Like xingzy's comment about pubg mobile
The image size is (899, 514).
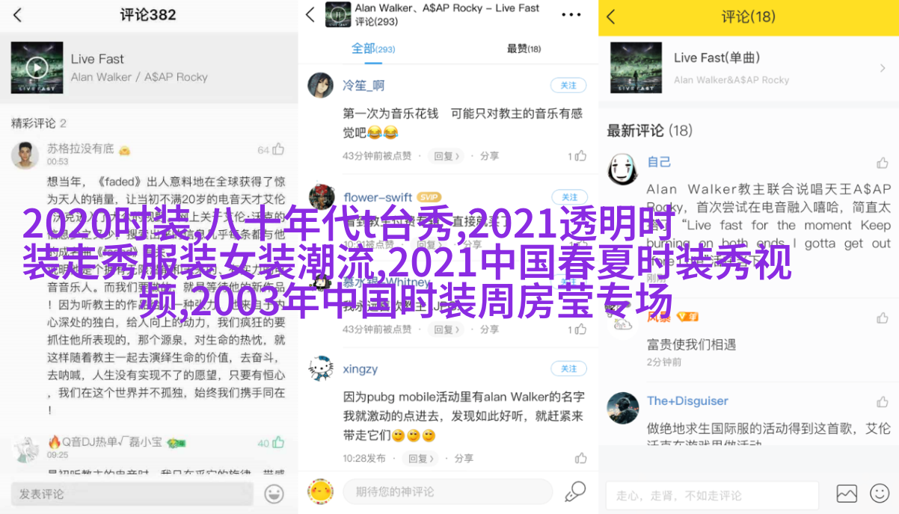point(581,458)
